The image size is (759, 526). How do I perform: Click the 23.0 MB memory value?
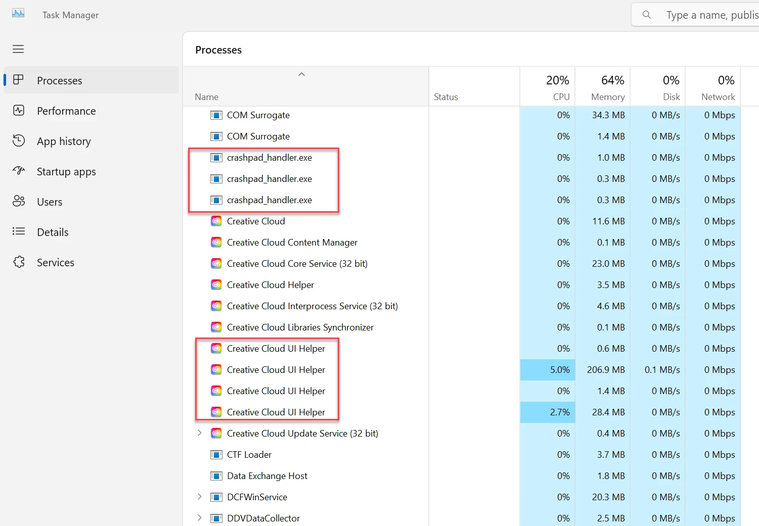coord(608,264)
